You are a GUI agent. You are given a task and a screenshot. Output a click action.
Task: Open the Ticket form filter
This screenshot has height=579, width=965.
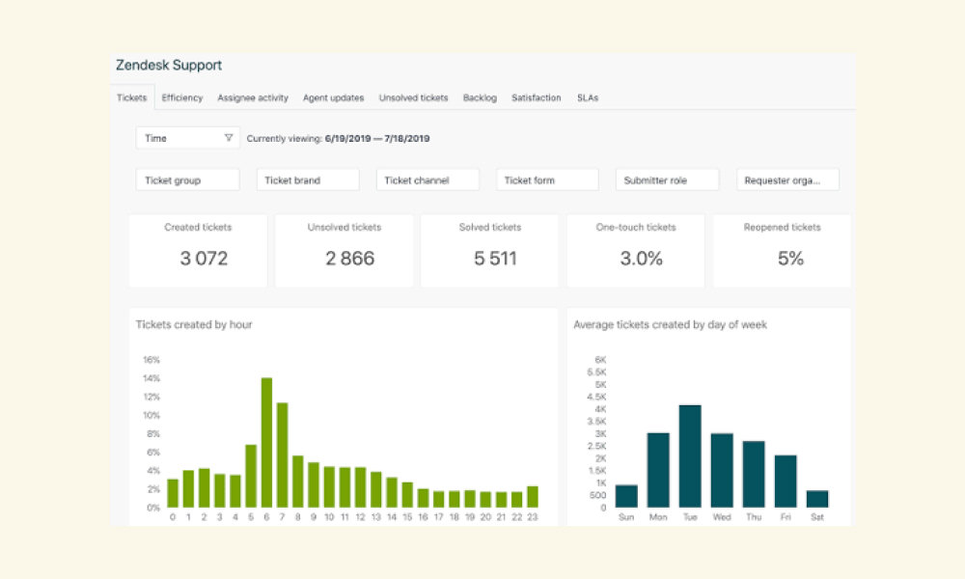point(547,179)
